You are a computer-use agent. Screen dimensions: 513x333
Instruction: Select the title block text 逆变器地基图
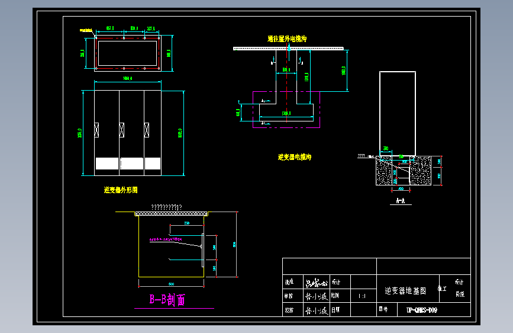point(405,291)
